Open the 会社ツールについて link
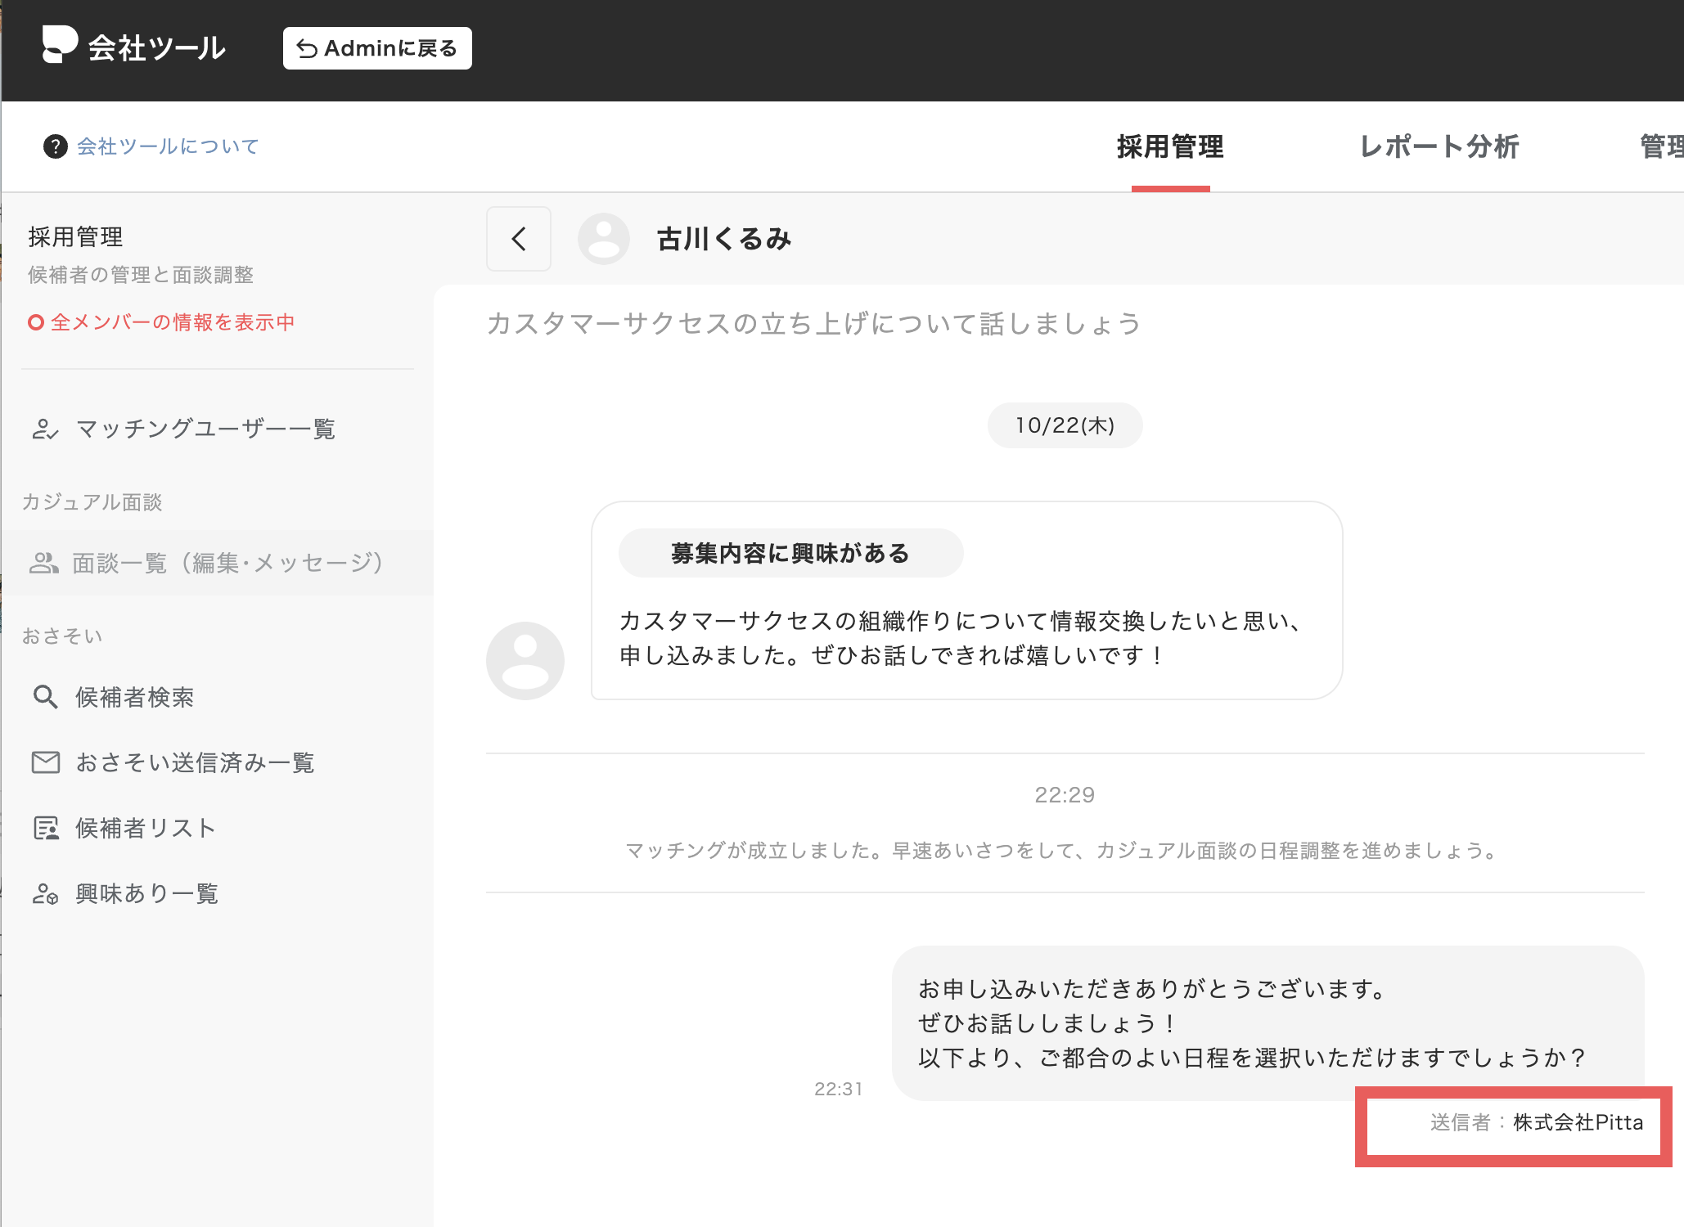Viewport: 1684px width, 1227px height. point(168,146)
